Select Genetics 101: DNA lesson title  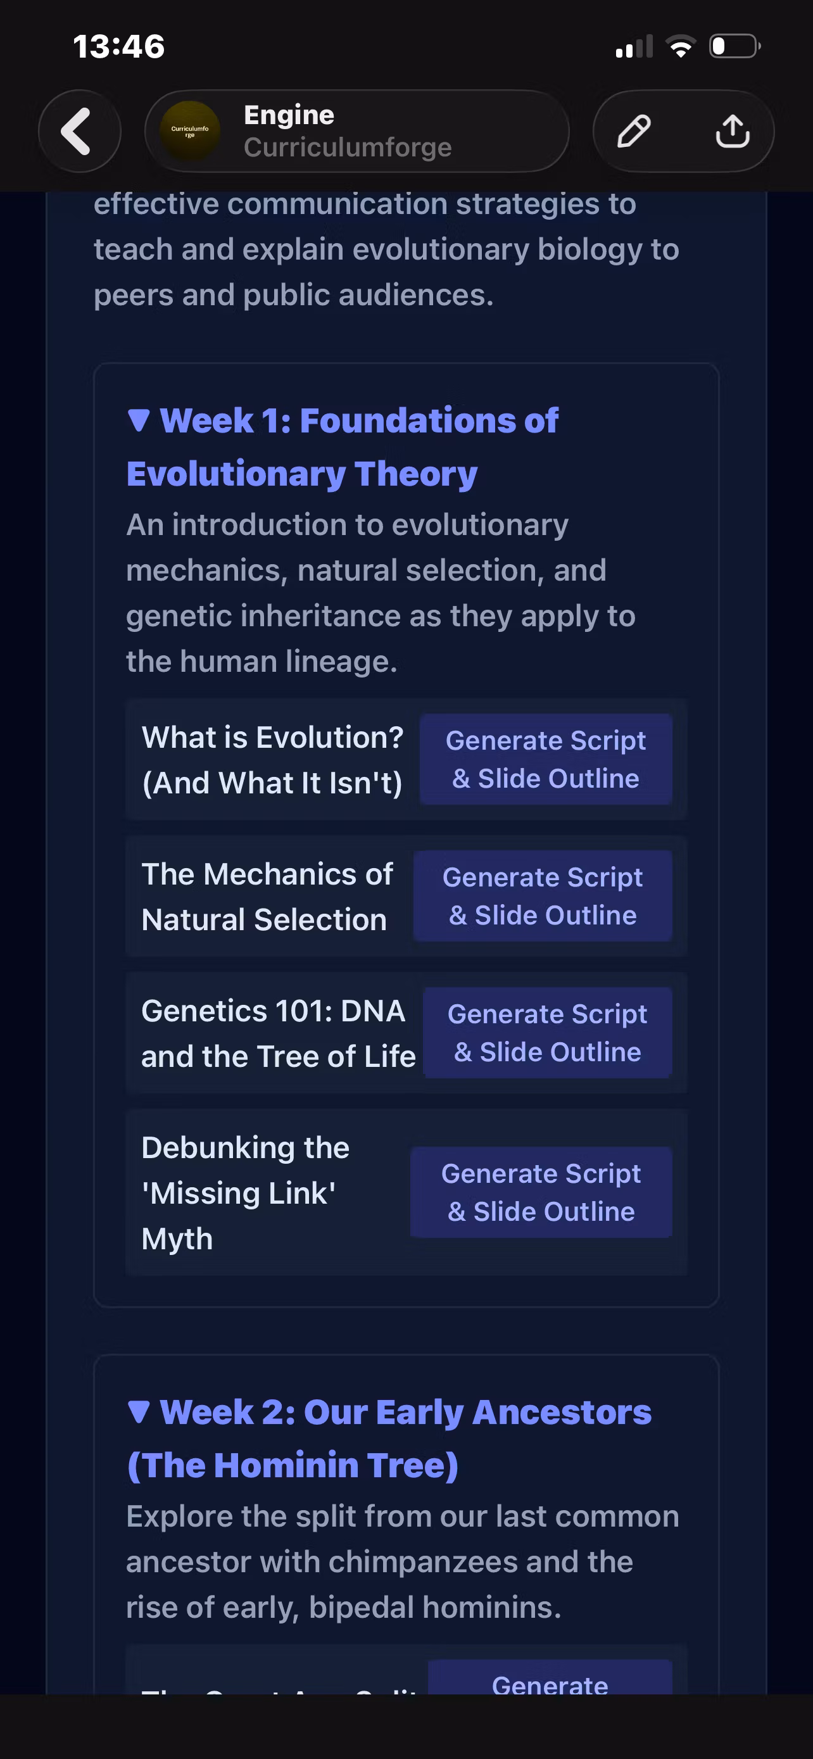[x=278, y=1033]
